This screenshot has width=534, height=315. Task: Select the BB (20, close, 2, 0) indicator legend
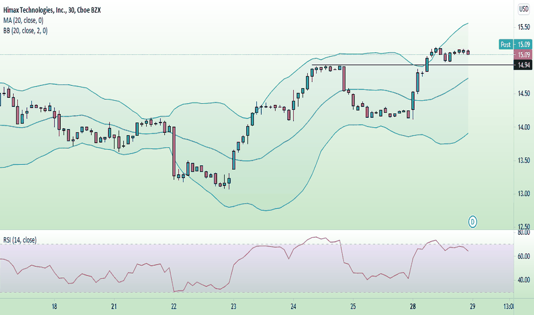click(26, 31)
